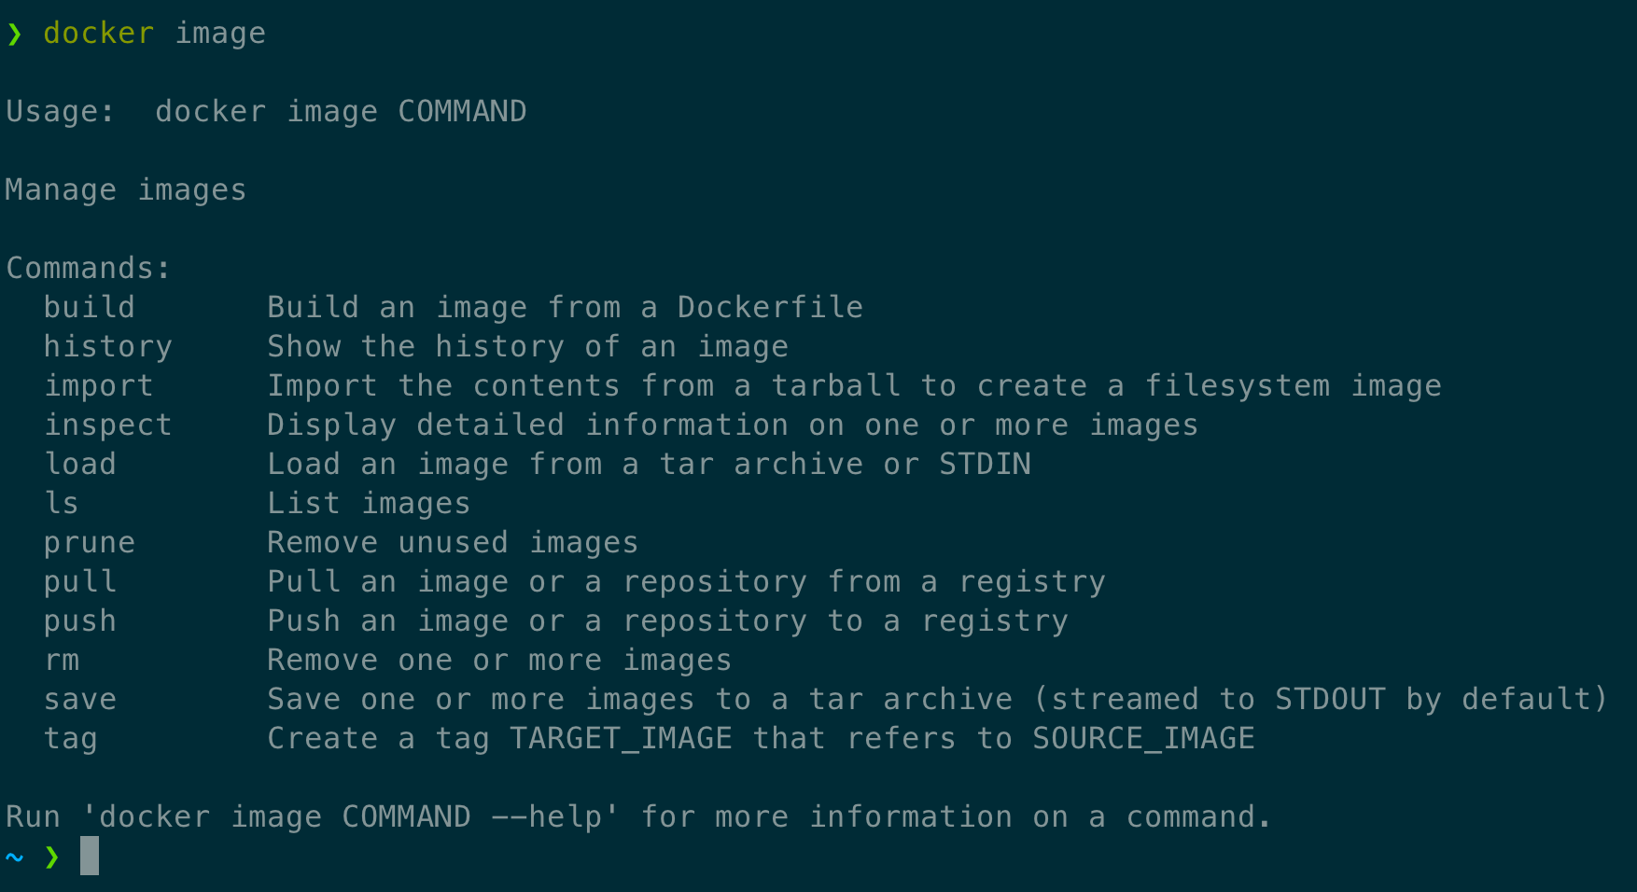
Task: Click the 'save' command name
Action: (x=80, y=700)
